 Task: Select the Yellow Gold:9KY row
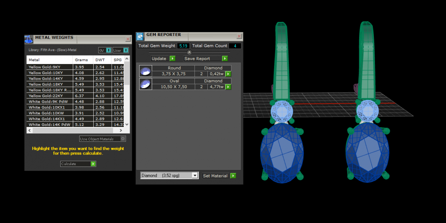pyautogui.click(x=75, y=67)
